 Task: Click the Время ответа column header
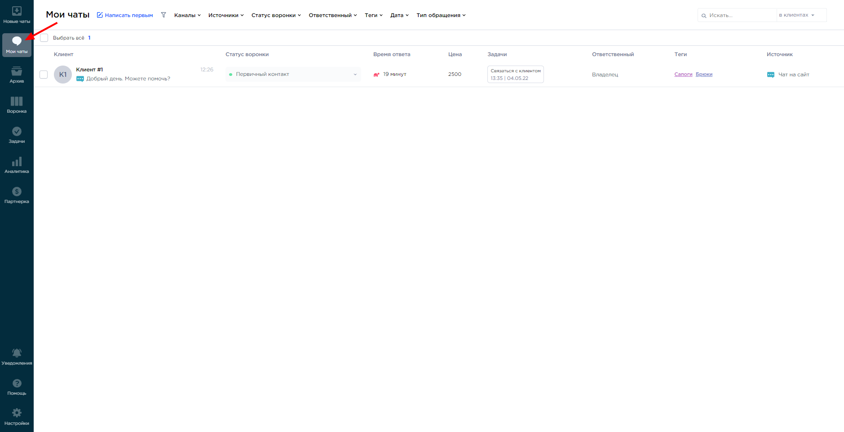click(x=392, y=54)
